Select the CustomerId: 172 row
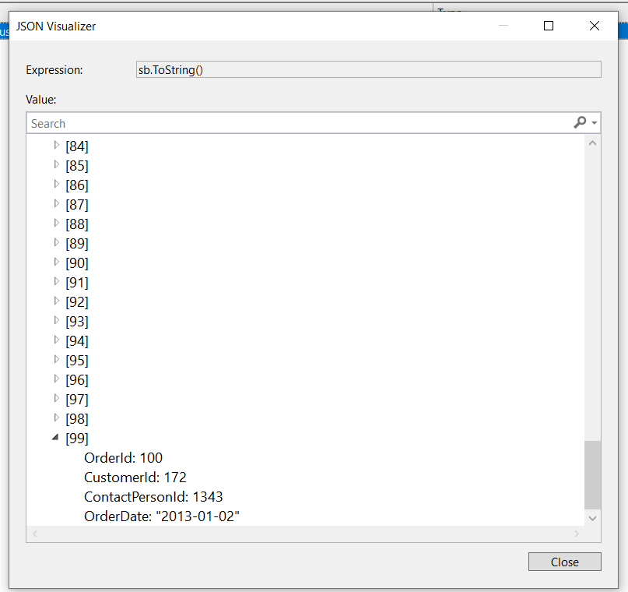Screen dimensions: 628x592 pos(135,477)
